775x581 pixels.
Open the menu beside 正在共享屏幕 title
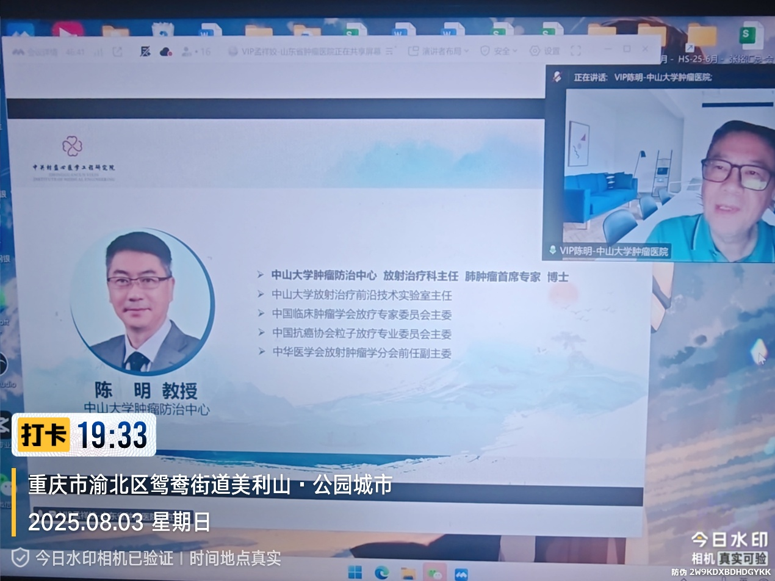tap(389, 51)
